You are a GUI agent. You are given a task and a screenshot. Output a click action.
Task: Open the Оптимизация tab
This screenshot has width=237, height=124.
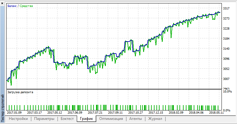[111, 119]
